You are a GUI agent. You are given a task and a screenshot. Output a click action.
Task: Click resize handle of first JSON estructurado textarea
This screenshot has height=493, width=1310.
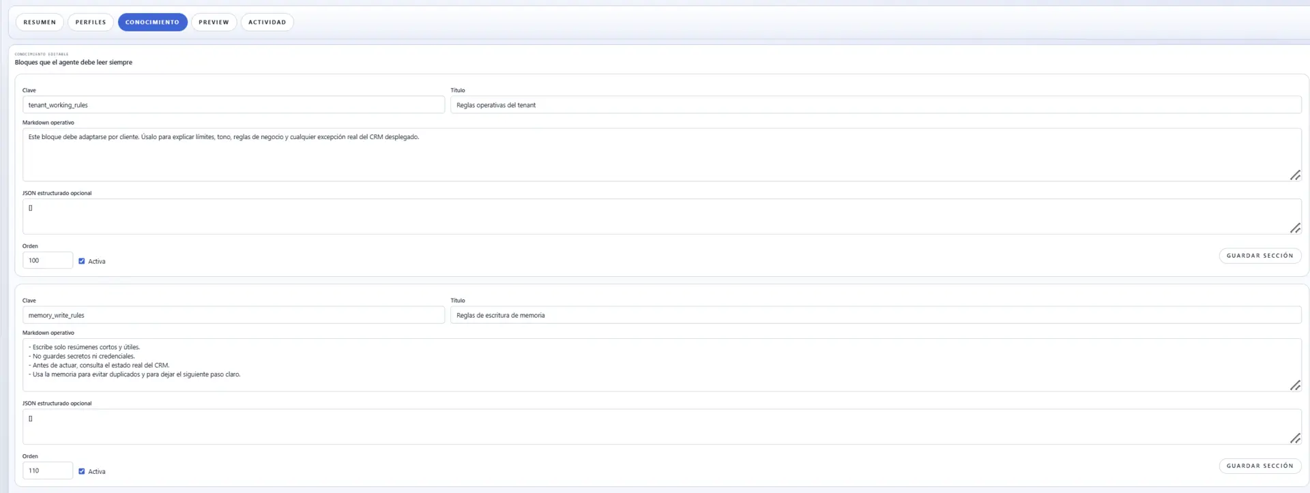pos(1295,228)
